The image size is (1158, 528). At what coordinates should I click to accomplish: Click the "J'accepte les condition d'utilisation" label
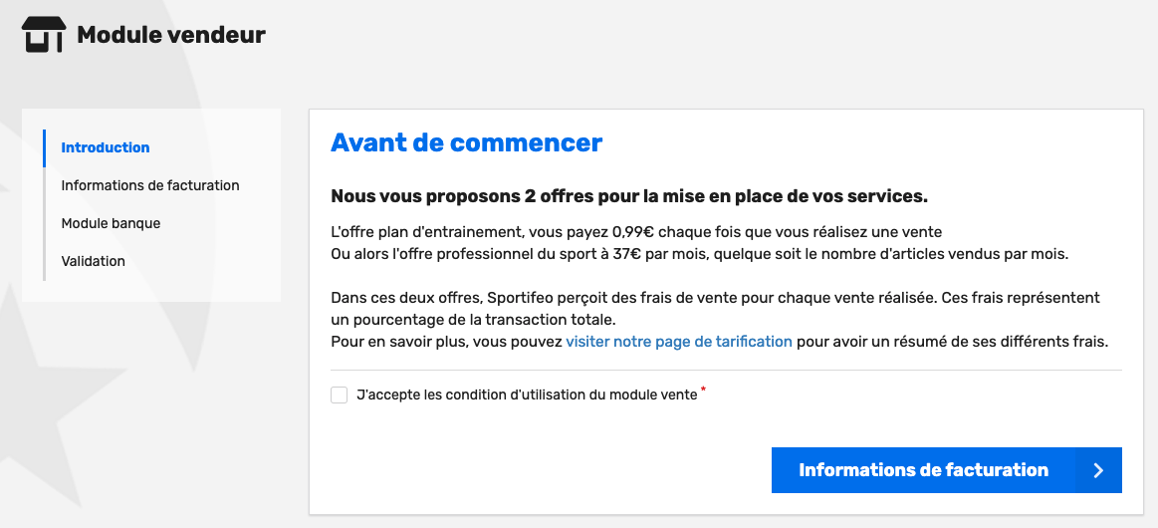click(527, 396)
